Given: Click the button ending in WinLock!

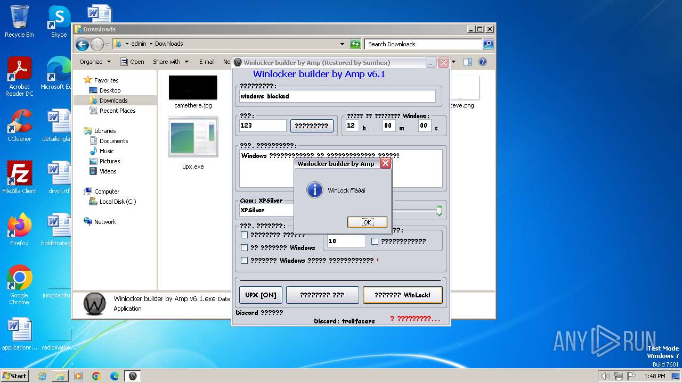Looking at the screenshot, I should (x=402, y=295).
